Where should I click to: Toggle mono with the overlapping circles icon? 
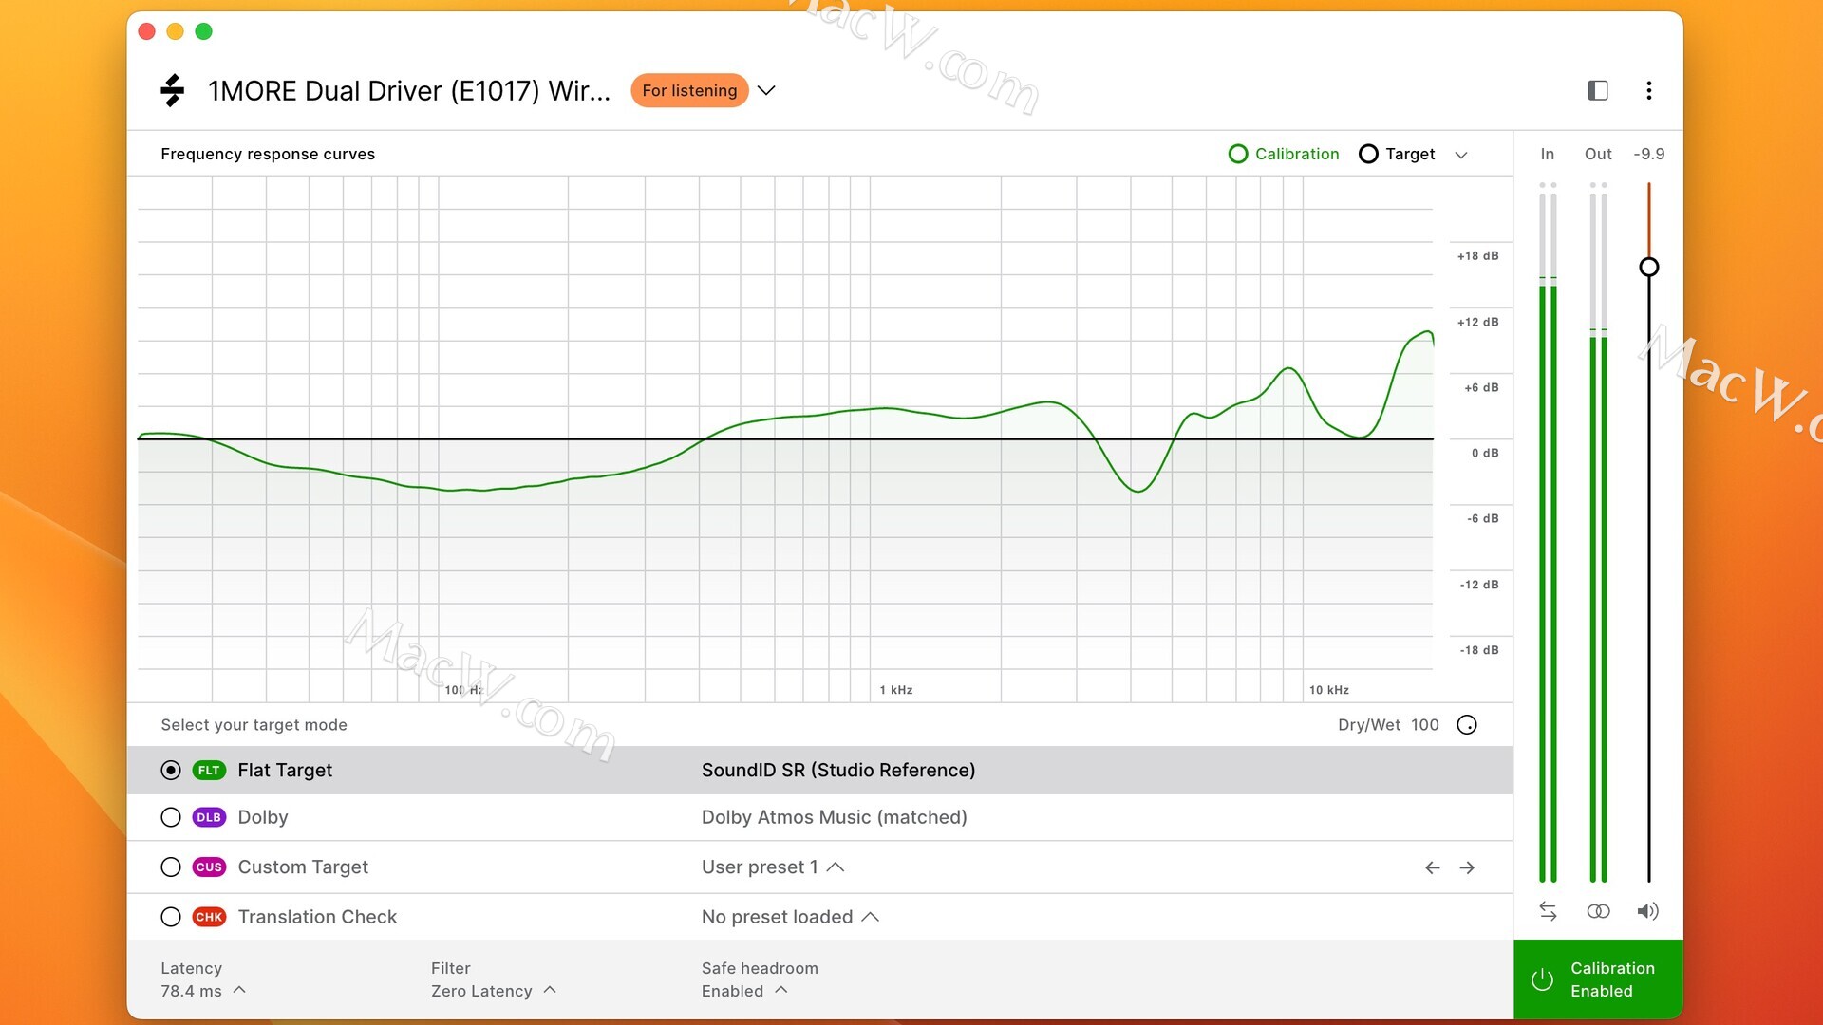[1598, 911]
